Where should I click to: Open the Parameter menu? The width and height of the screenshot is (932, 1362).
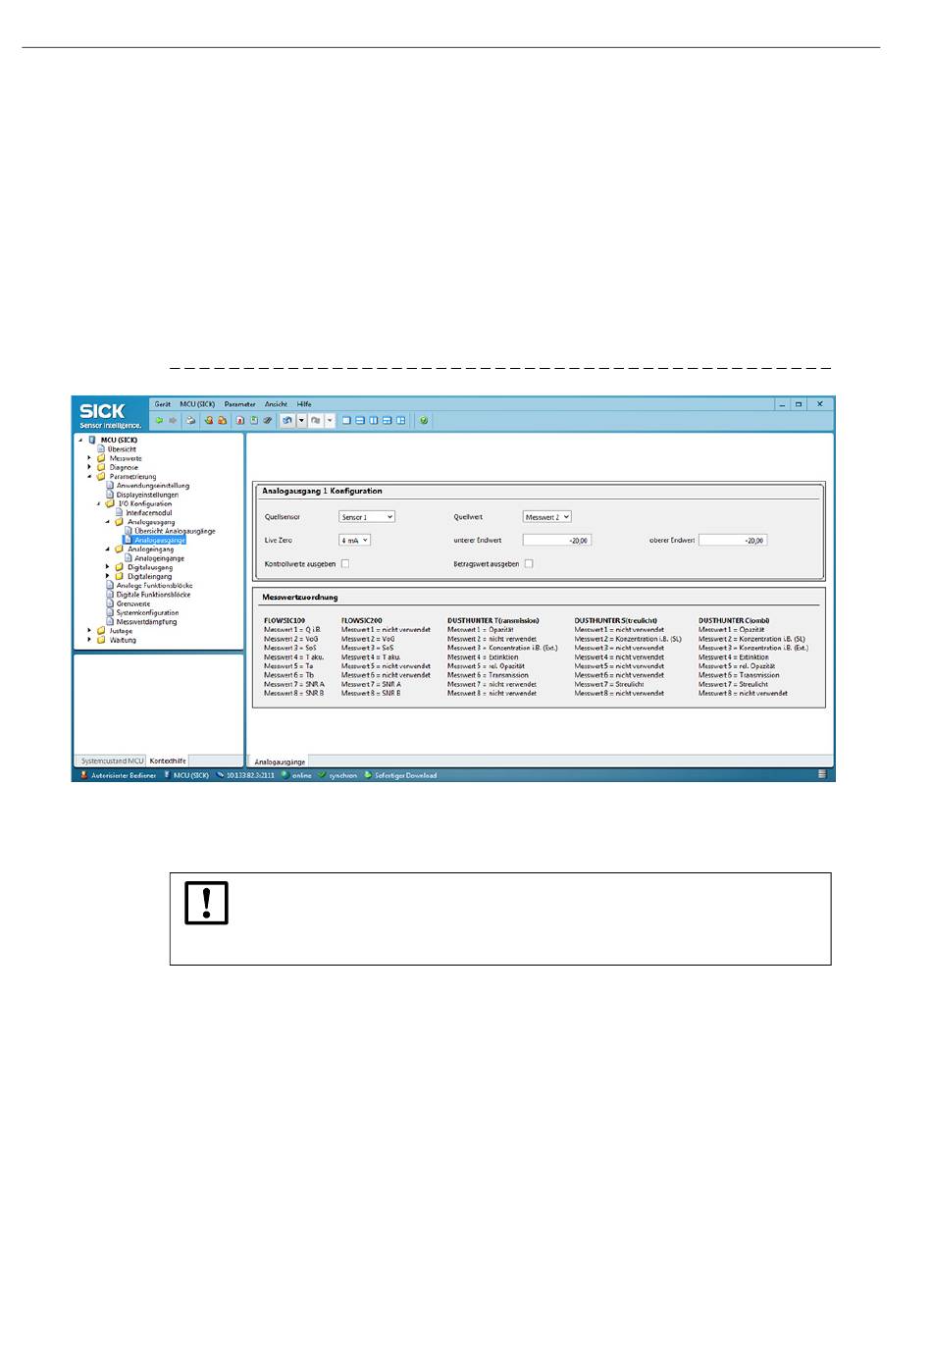coord(239,404)
